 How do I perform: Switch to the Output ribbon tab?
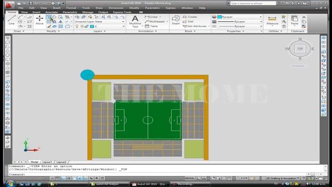pos(103,12)
